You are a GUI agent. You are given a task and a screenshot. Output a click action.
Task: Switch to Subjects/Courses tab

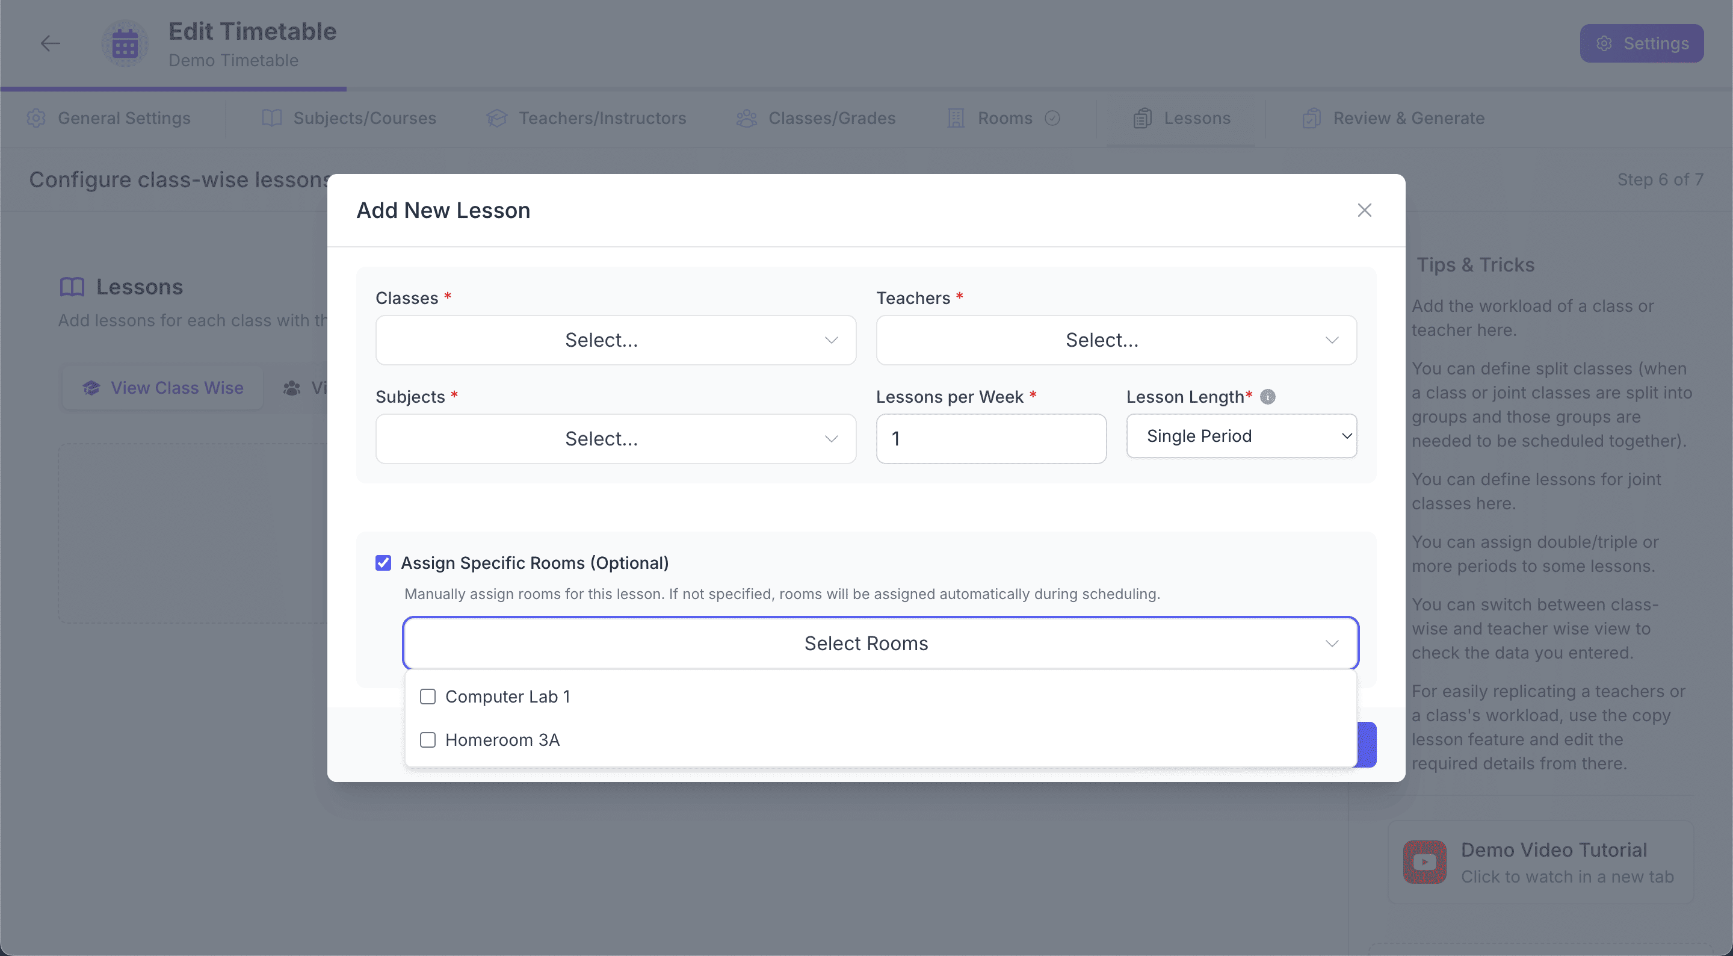click(348, 119)
